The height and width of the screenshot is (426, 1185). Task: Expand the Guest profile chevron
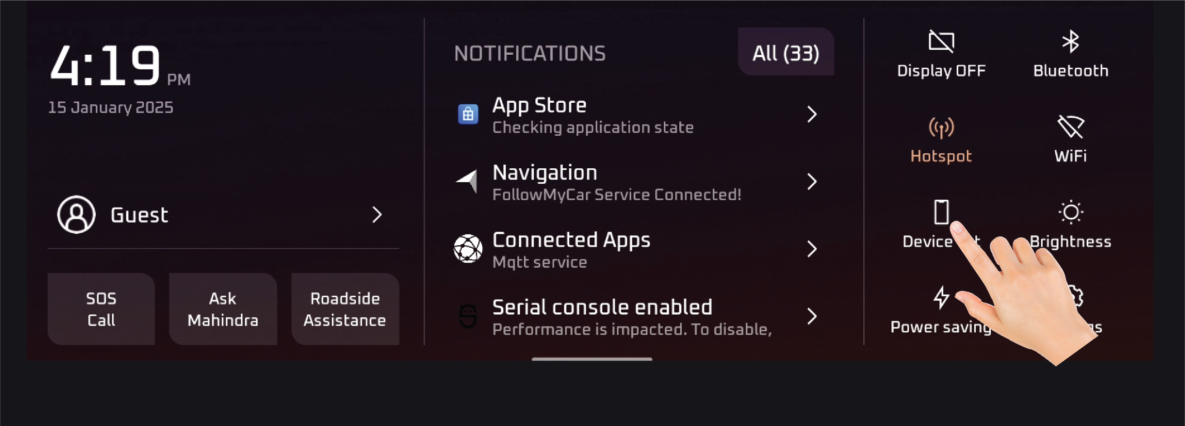click(x=377, y=215)
